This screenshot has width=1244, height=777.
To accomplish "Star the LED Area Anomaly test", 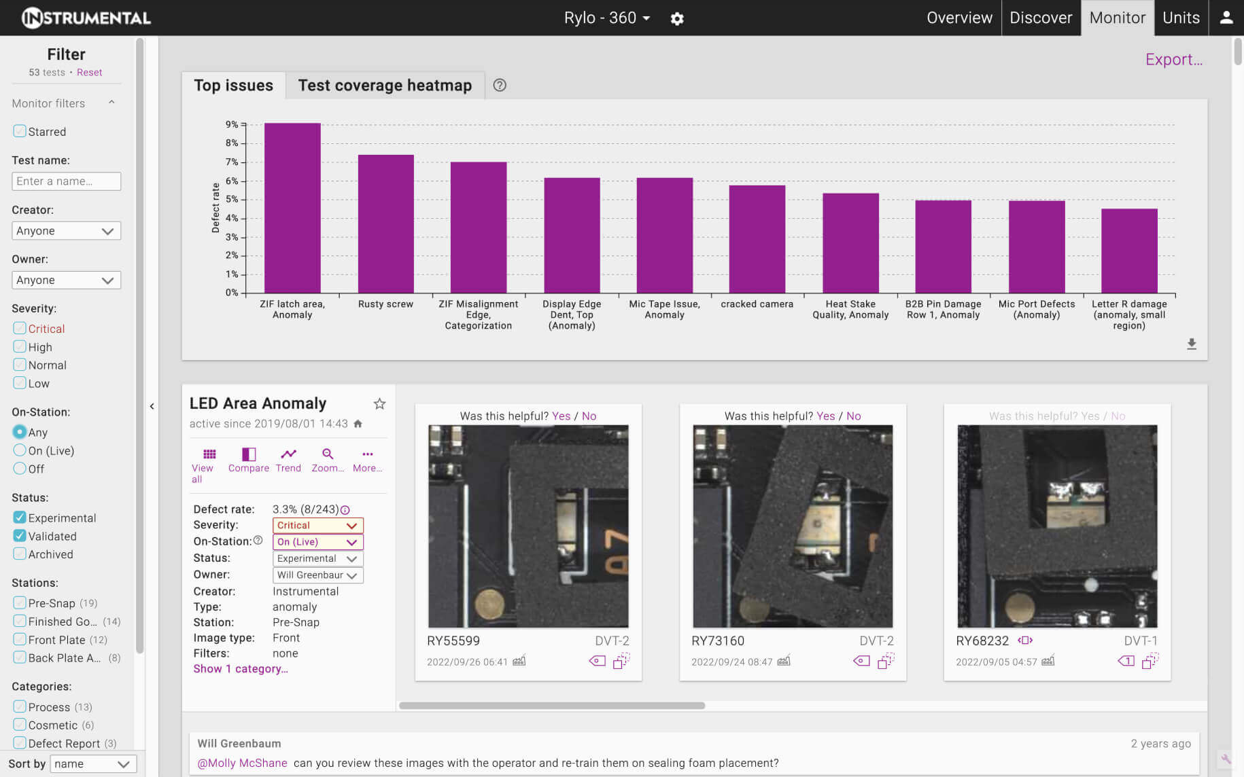I will point(379,404).
